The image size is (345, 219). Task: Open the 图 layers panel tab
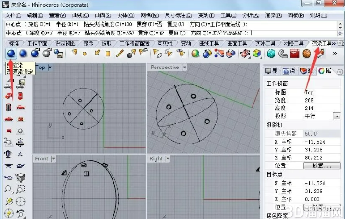coord(306,71)
